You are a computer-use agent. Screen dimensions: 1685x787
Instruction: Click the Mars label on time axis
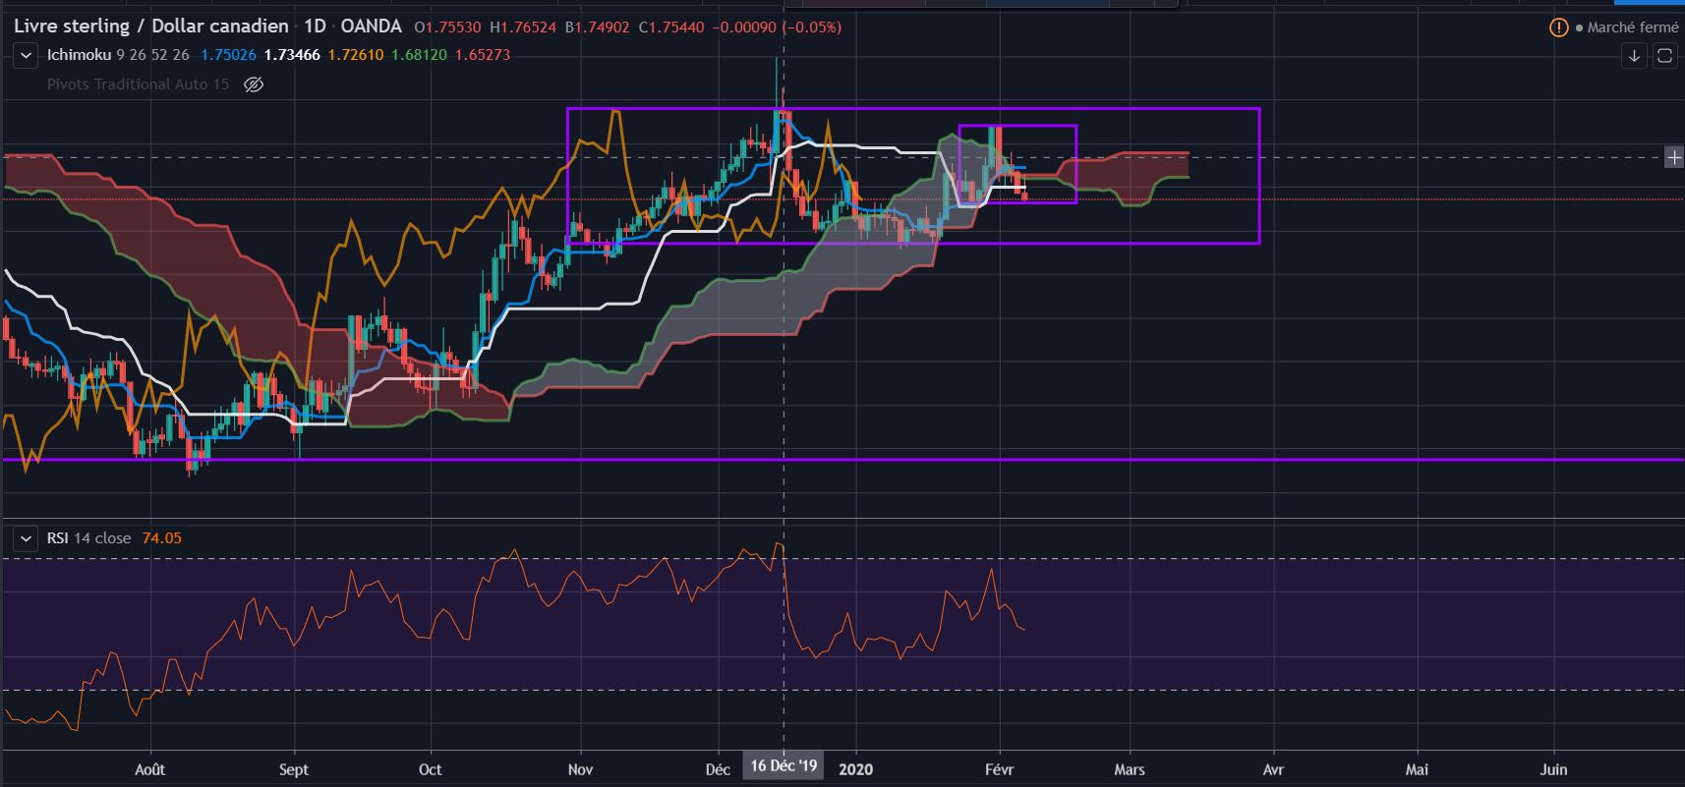[1130, 769]
